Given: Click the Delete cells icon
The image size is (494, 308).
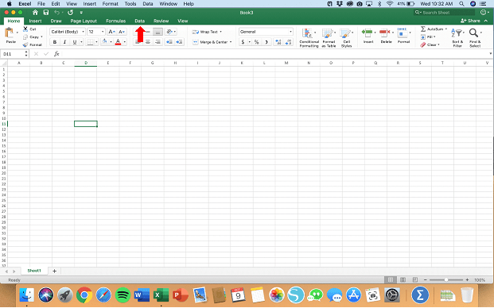Looking at the screenshot, I should 385,33.
